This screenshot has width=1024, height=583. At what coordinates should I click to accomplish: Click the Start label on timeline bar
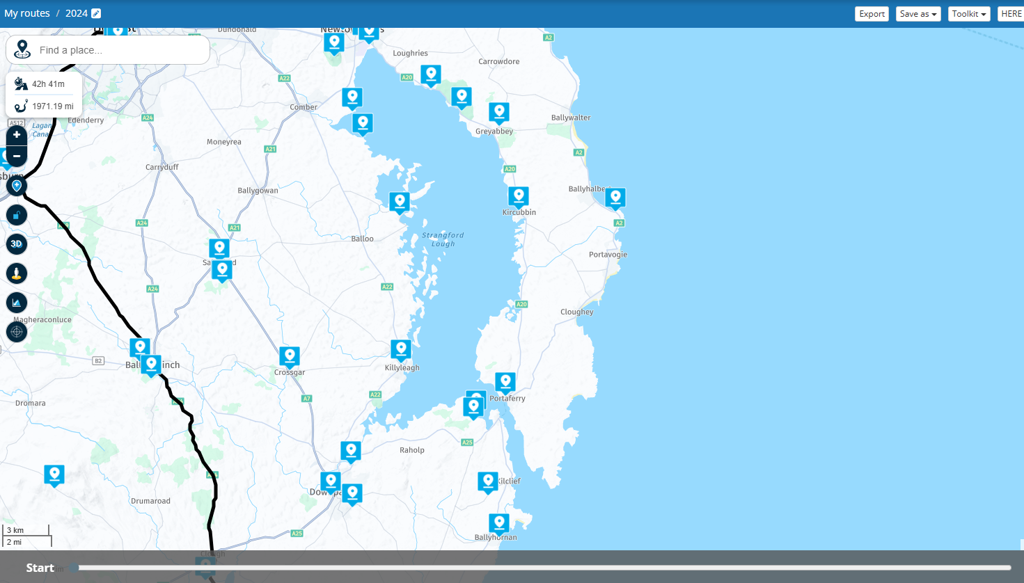point(40,568)
